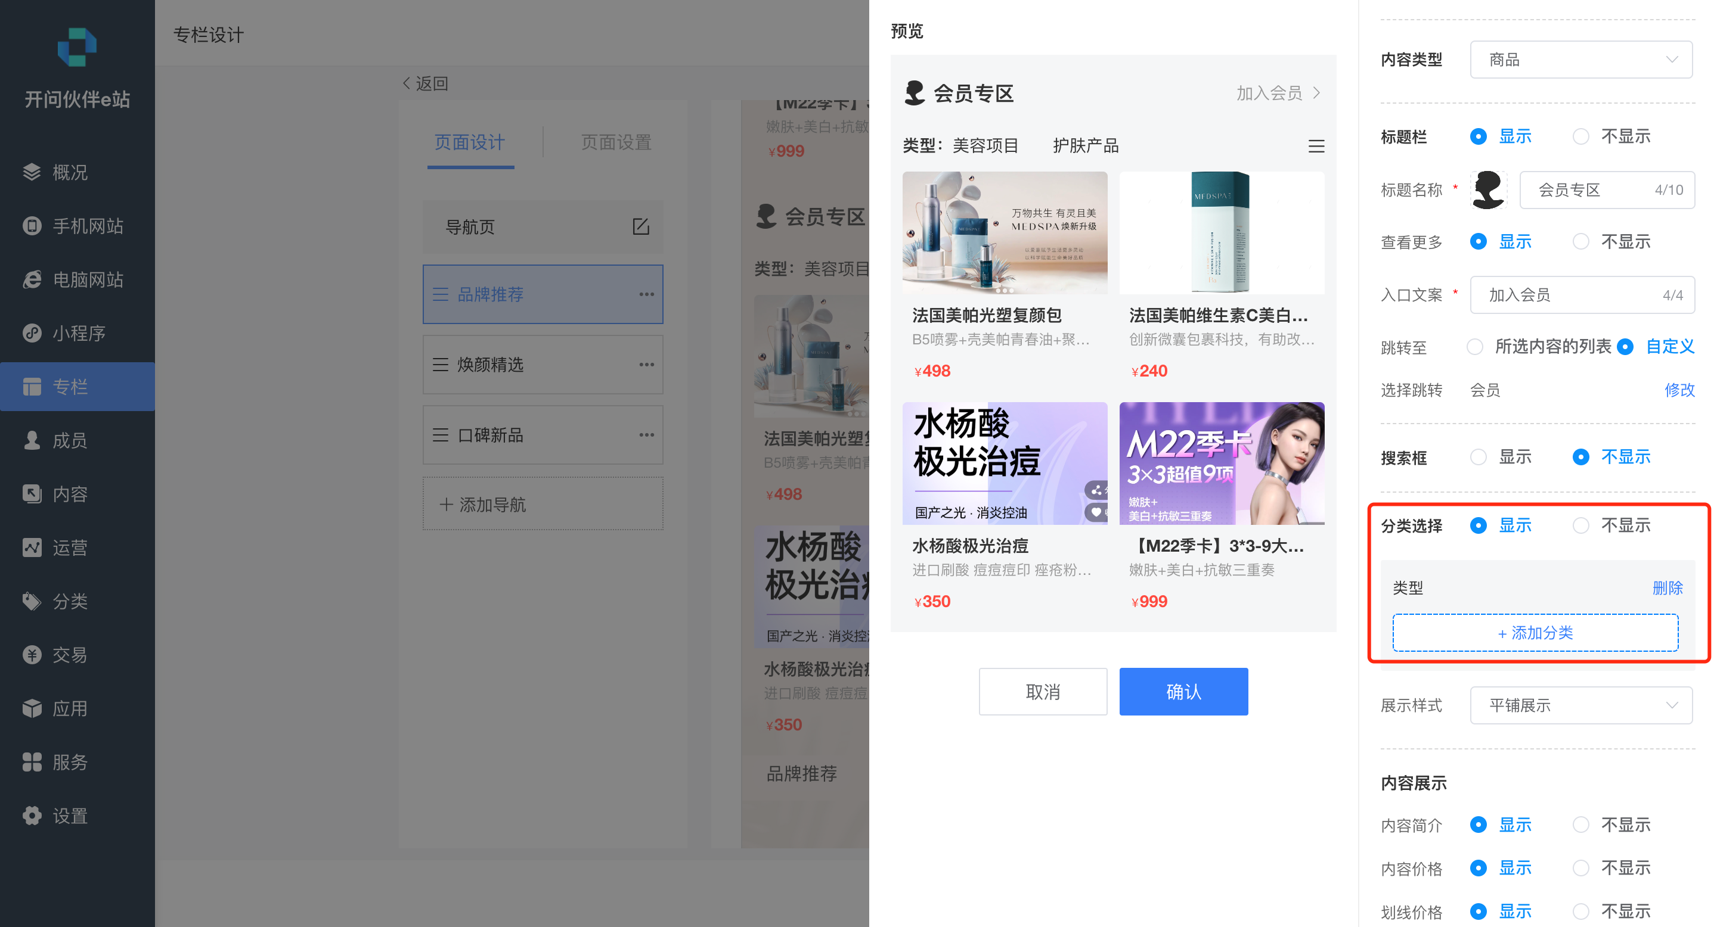Select the 护肤产品 category tab
Viewport: 1717px width, 927px height.
point(1085,146)
